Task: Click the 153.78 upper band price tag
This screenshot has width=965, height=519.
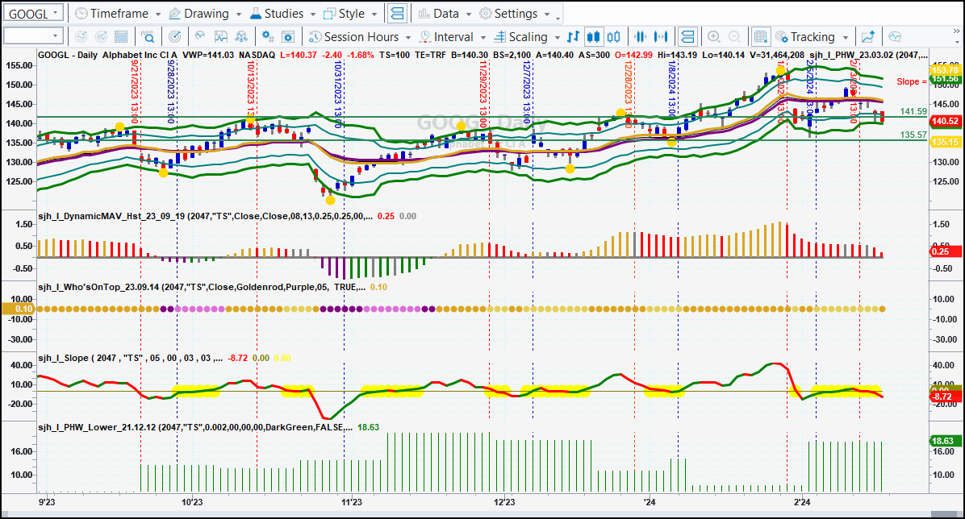Action: pos(946,70)
